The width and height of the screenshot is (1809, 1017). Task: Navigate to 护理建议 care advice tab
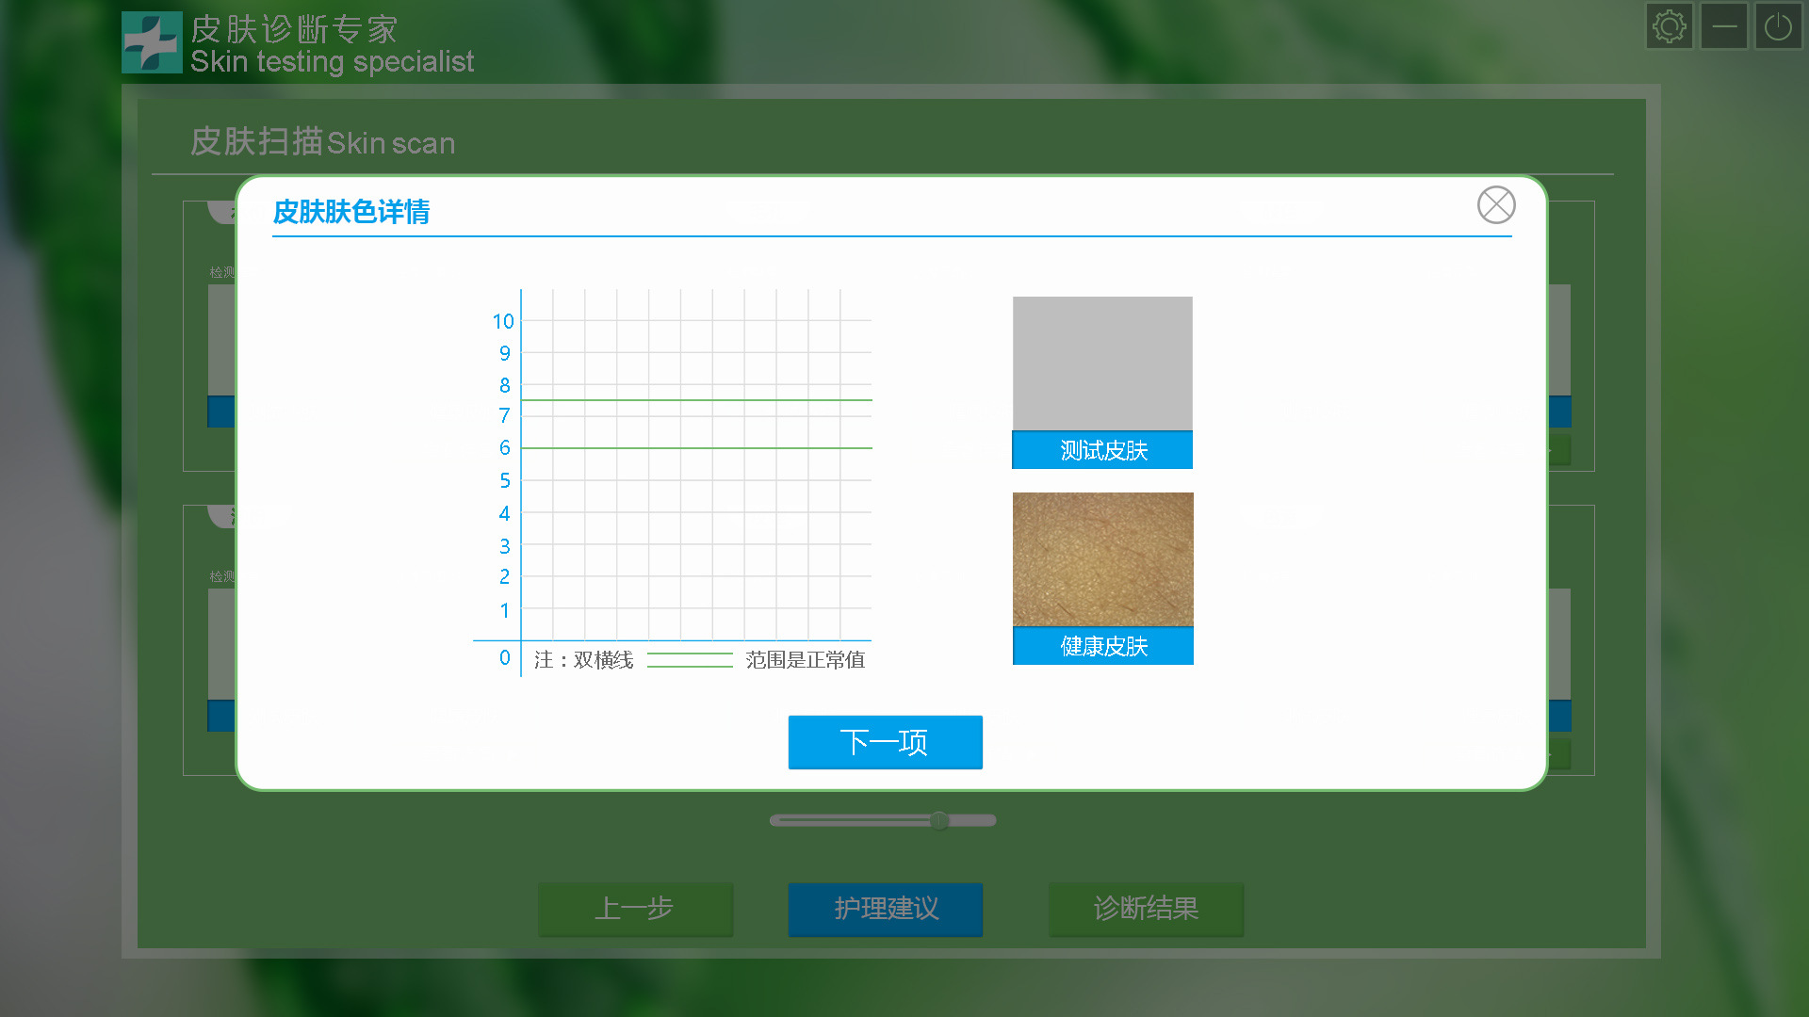click(888, 908)
